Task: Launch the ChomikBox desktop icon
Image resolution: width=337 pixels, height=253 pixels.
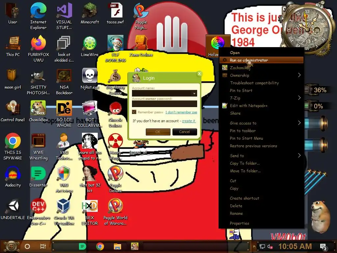Action: tap(39, 111)
